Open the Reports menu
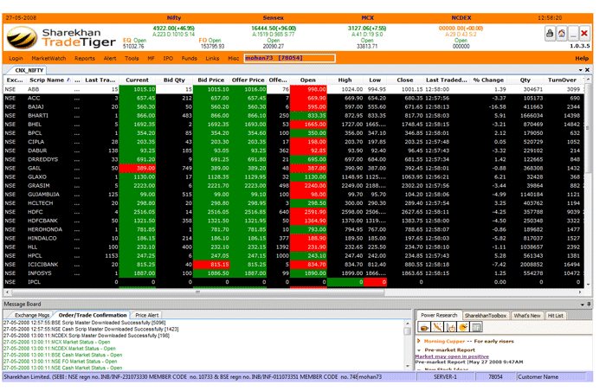Image resolution: width=606 pixels, height=391 pixels. point(85,58)
